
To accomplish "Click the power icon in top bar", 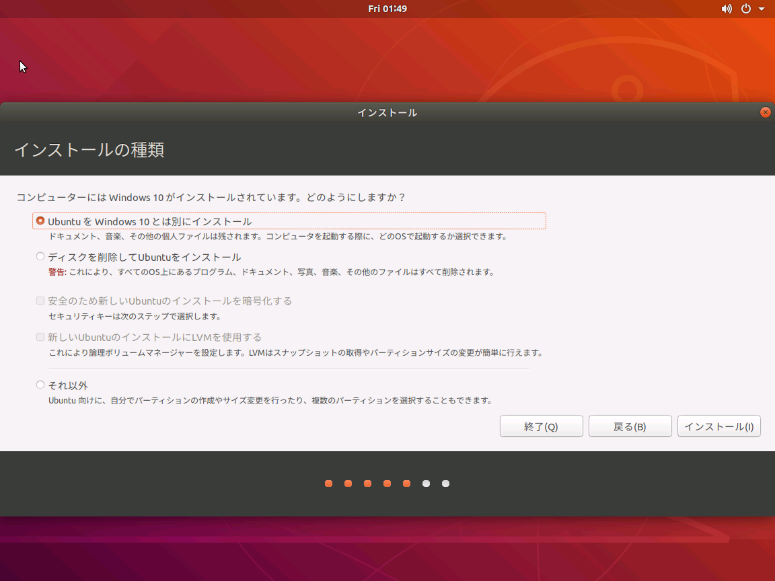I will tap(746, 9).
